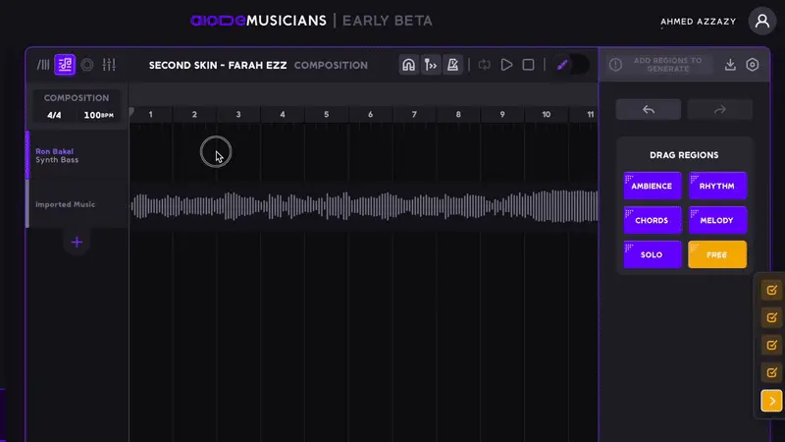Open the piano keys view icon
This screenshot has width=785, height=442.
point(42,65)
